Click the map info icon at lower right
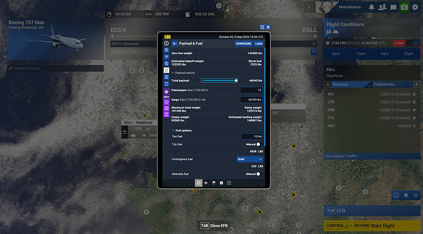The image size is (423, 234). click(396, 195)
